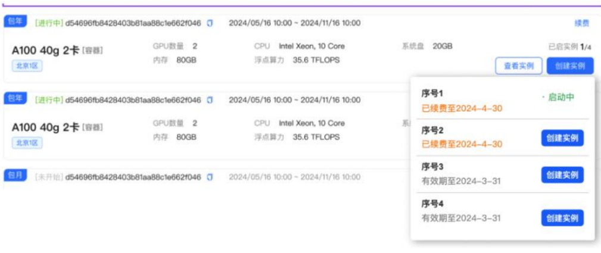Select the 序号1 entry in the popup list
The image size is (601, 253).
pyautogui.click(x=432, y=93)
